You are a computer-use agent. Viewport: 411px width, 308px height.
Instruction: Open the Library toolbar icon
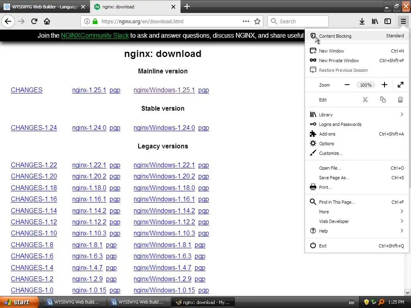(x=375, y=21)
